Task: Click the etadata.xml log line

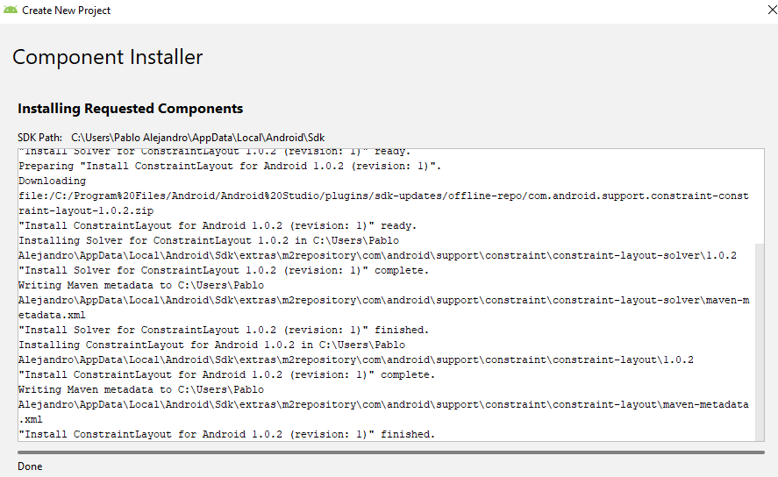Action: pyautogui.click(x=52, y=315)
